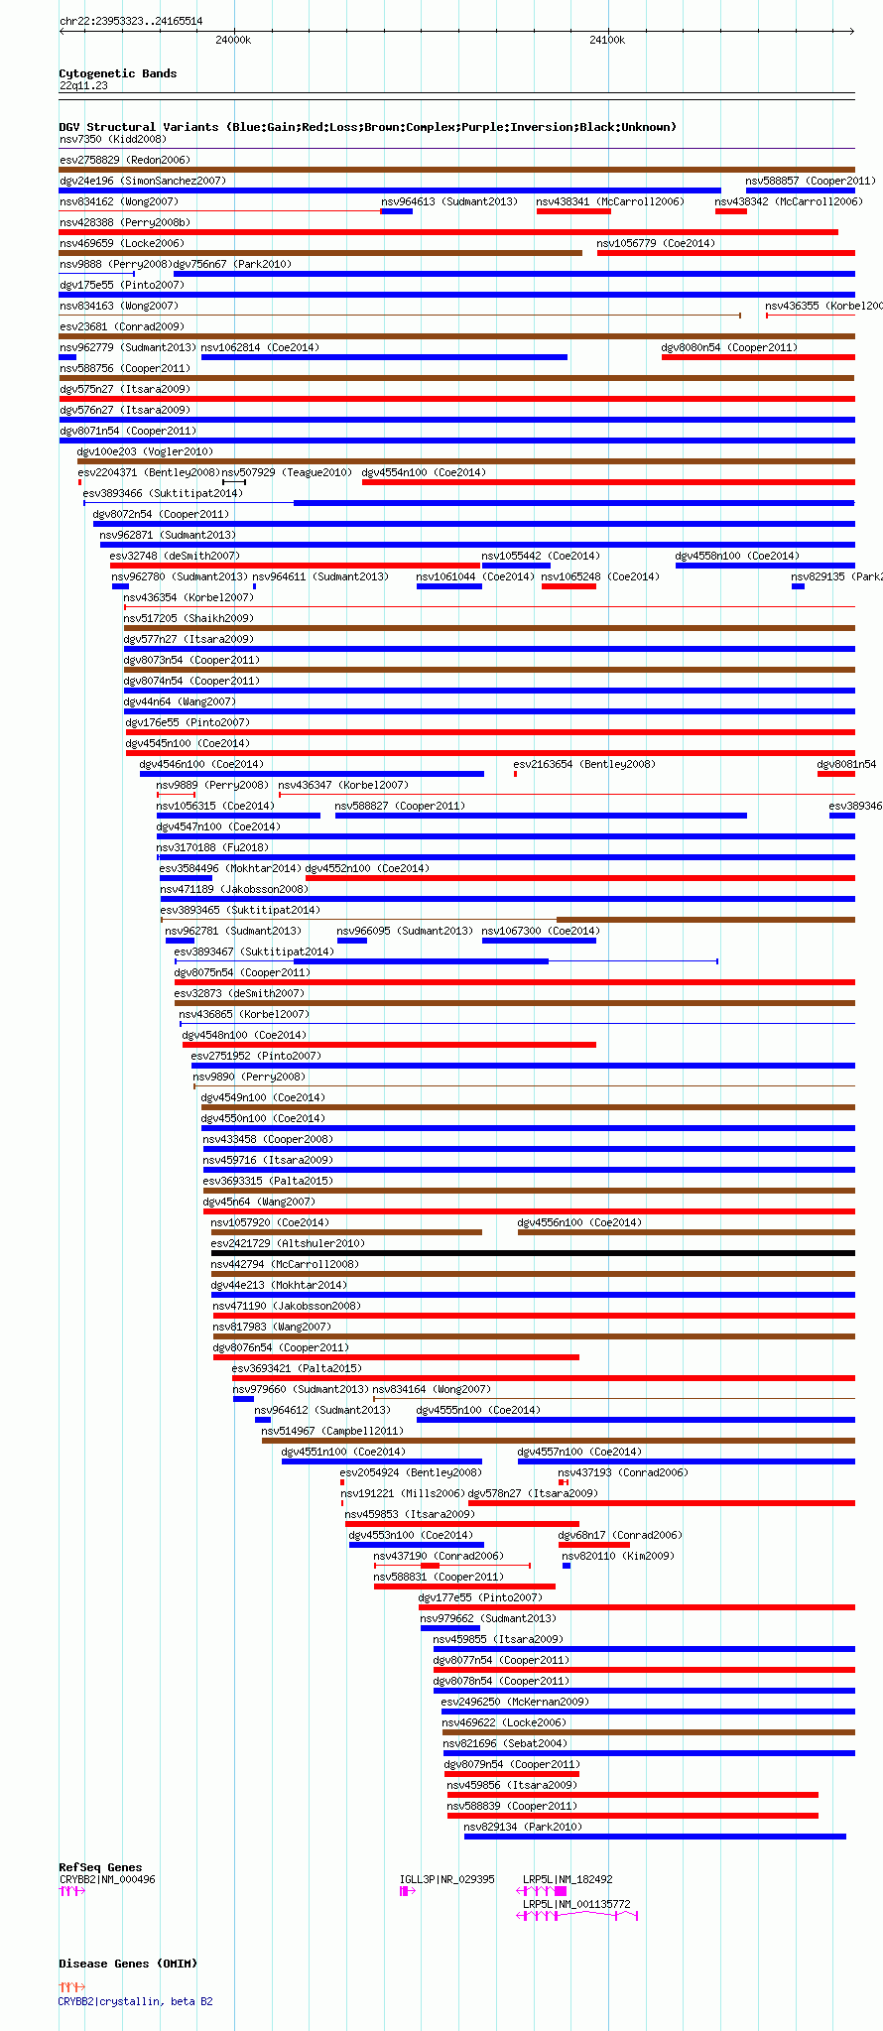Click the nsv1056315 (Coe2014) blue bar
883x2031 pixels.
238,816
